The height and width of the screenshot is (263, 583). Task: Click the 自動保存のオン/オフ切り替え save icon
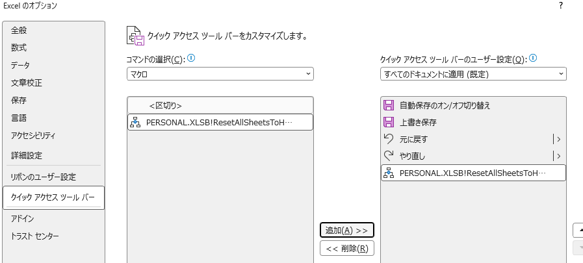(x=388, y=105)
